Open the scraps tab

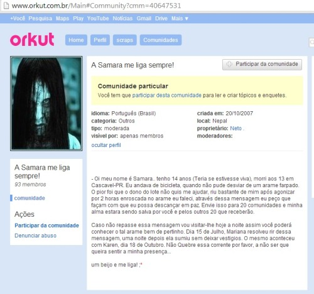[x=125, y=40]
